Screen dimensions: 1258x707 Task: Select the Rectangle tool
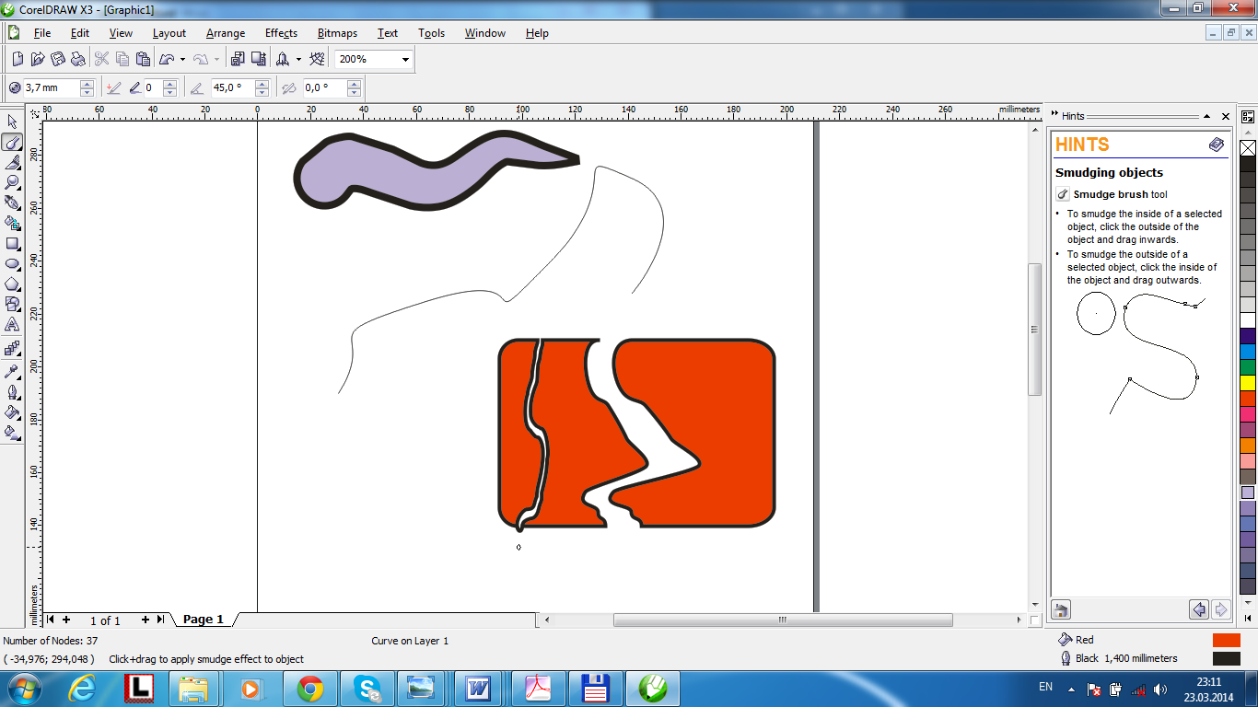[x=12, y=244]
